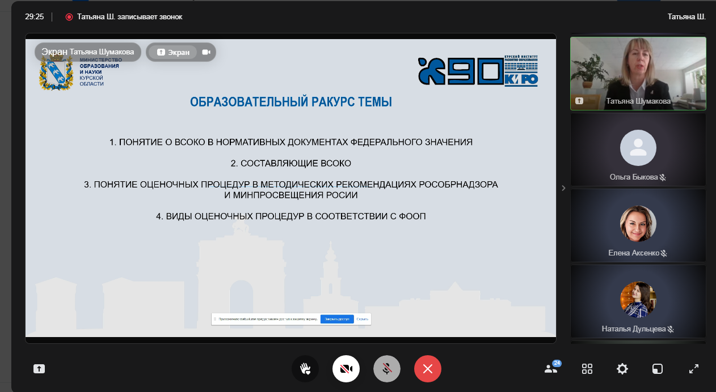Click the "Скрыть" link in the sharing notice
The height and width of the screenshot is (392, 716).
click(x=363, y=319)
